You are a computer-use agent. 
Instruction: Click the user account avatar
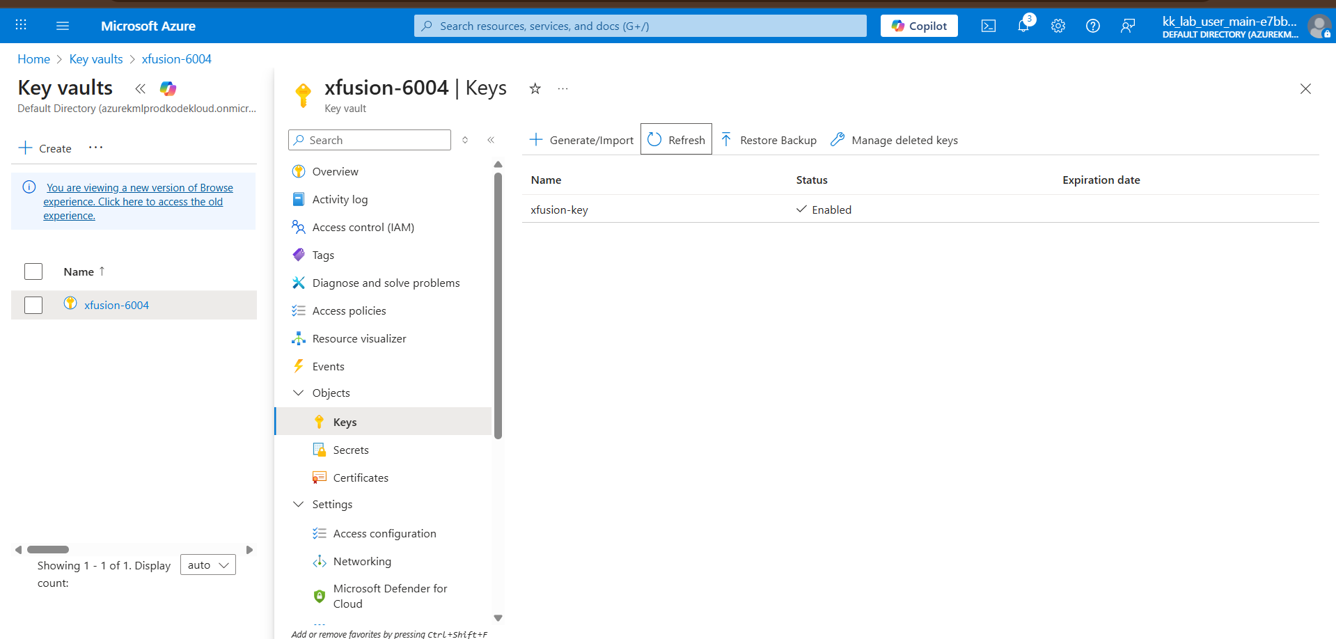(1319, 26)
